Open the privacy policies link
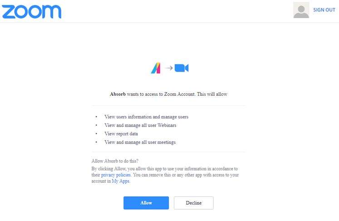Screen dimensions: 339x221 pos(116,175)
